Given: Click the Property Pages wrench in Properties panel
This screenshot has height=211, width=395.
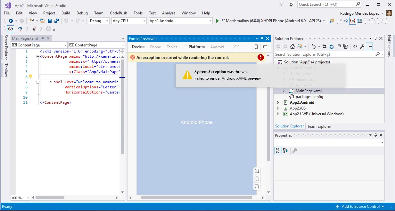Looking at the screenshot, I should 295,150.
